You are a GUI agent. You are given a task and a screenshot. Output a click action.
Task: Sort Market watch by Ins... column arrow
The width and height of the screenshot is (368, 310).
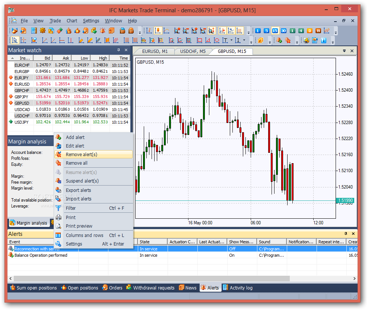click(x=12, y=58)
